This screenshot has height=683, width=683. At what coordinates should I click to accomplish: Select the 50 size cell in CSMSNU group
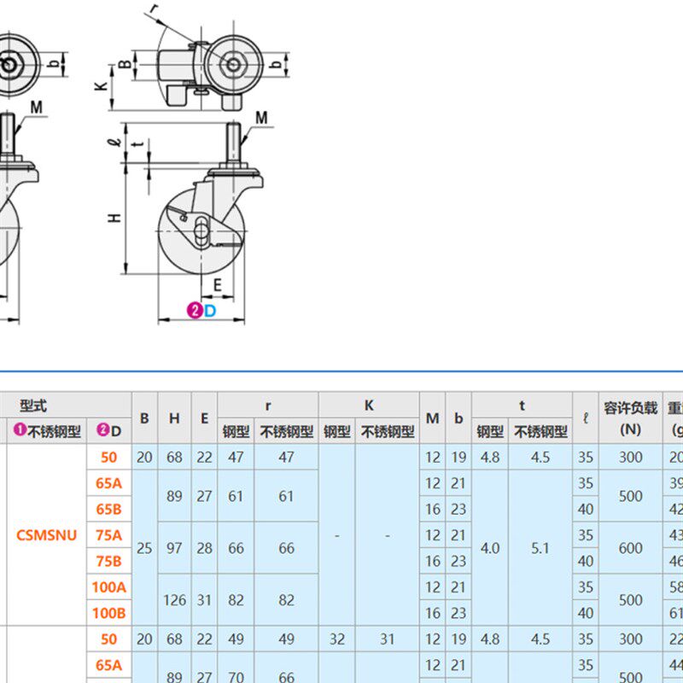coord(109,457)
